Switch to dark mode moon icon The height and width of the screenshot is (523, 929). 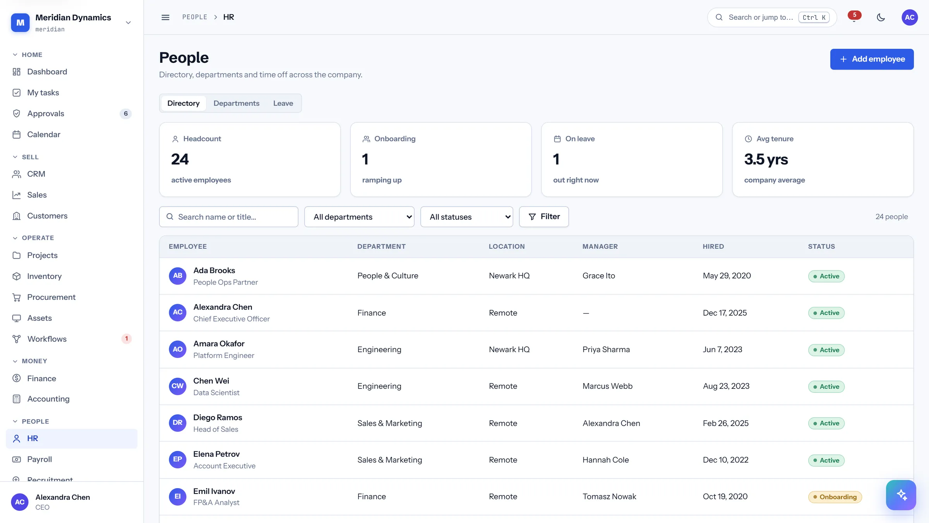[x=881, y=17]
